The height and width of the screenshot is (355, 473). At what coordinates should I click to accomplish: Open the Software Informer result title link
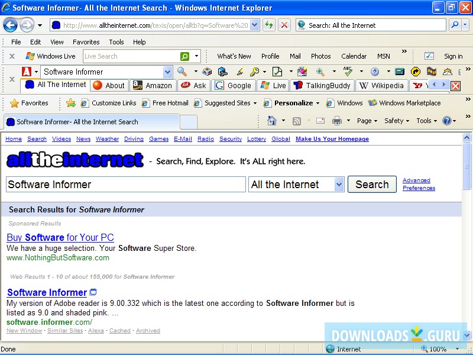pyautogui.click(x=47, y=292)
